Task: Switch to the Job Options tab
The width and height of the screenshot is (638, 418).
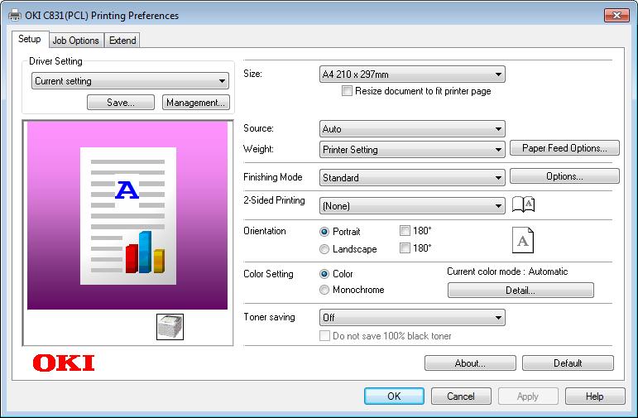Action: point(76,41)
